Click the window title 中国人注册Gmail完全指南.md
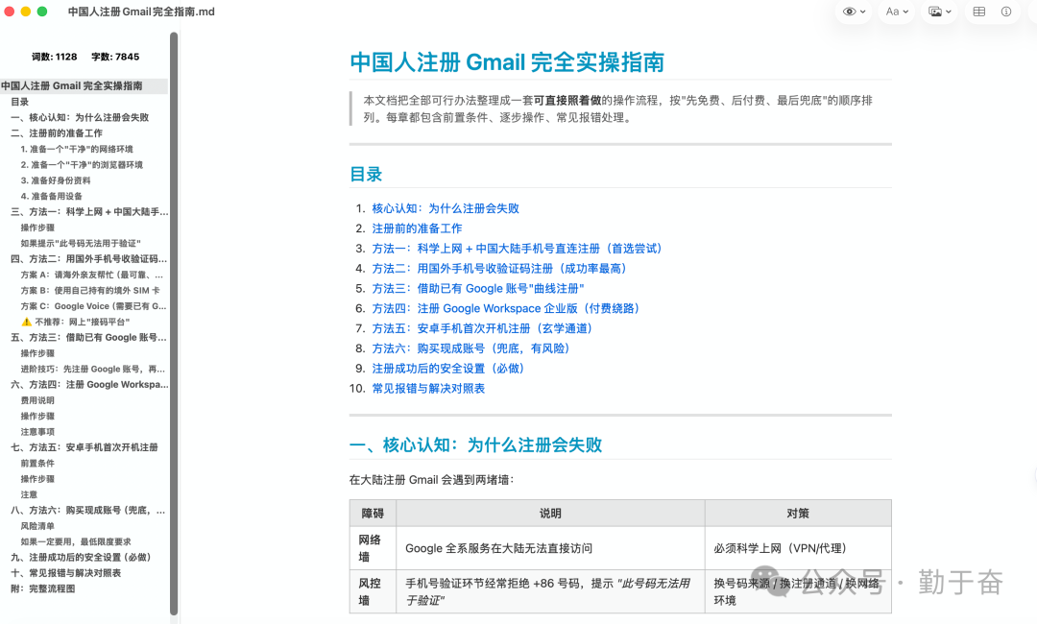 (x=141, y=12)
